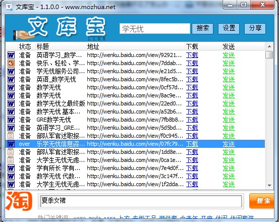Select Word icon of row 英语学习_GRE
Image resolution: width=279 pixels, height=222 pixels.
point(11,128)
